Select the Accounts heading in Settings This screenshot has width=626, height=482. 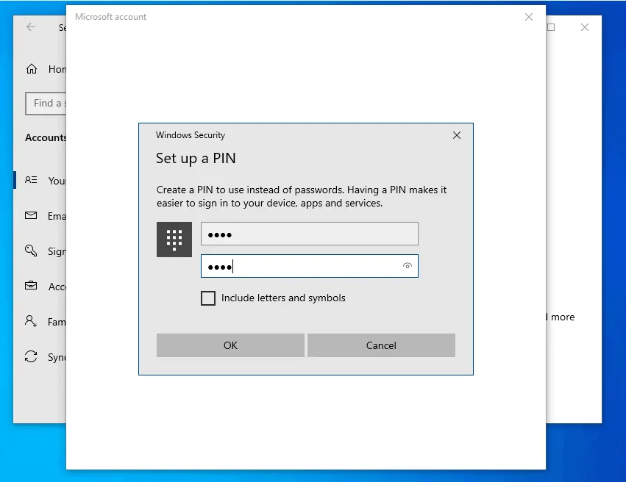click(46, 137)
